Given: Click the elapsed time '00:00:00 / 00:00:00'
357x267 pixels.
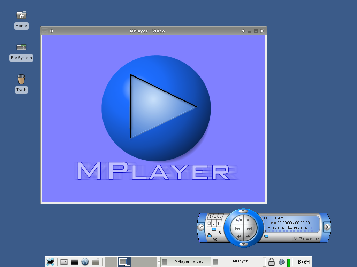Looking at the screenshot, I should click(294, 223).
